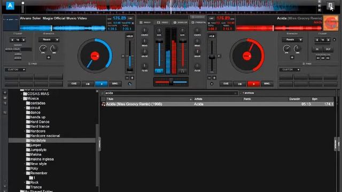Hit CUE on the left deck

74,84
